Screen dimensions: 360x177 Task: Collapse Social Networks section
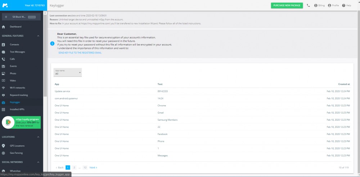point(38,162)
